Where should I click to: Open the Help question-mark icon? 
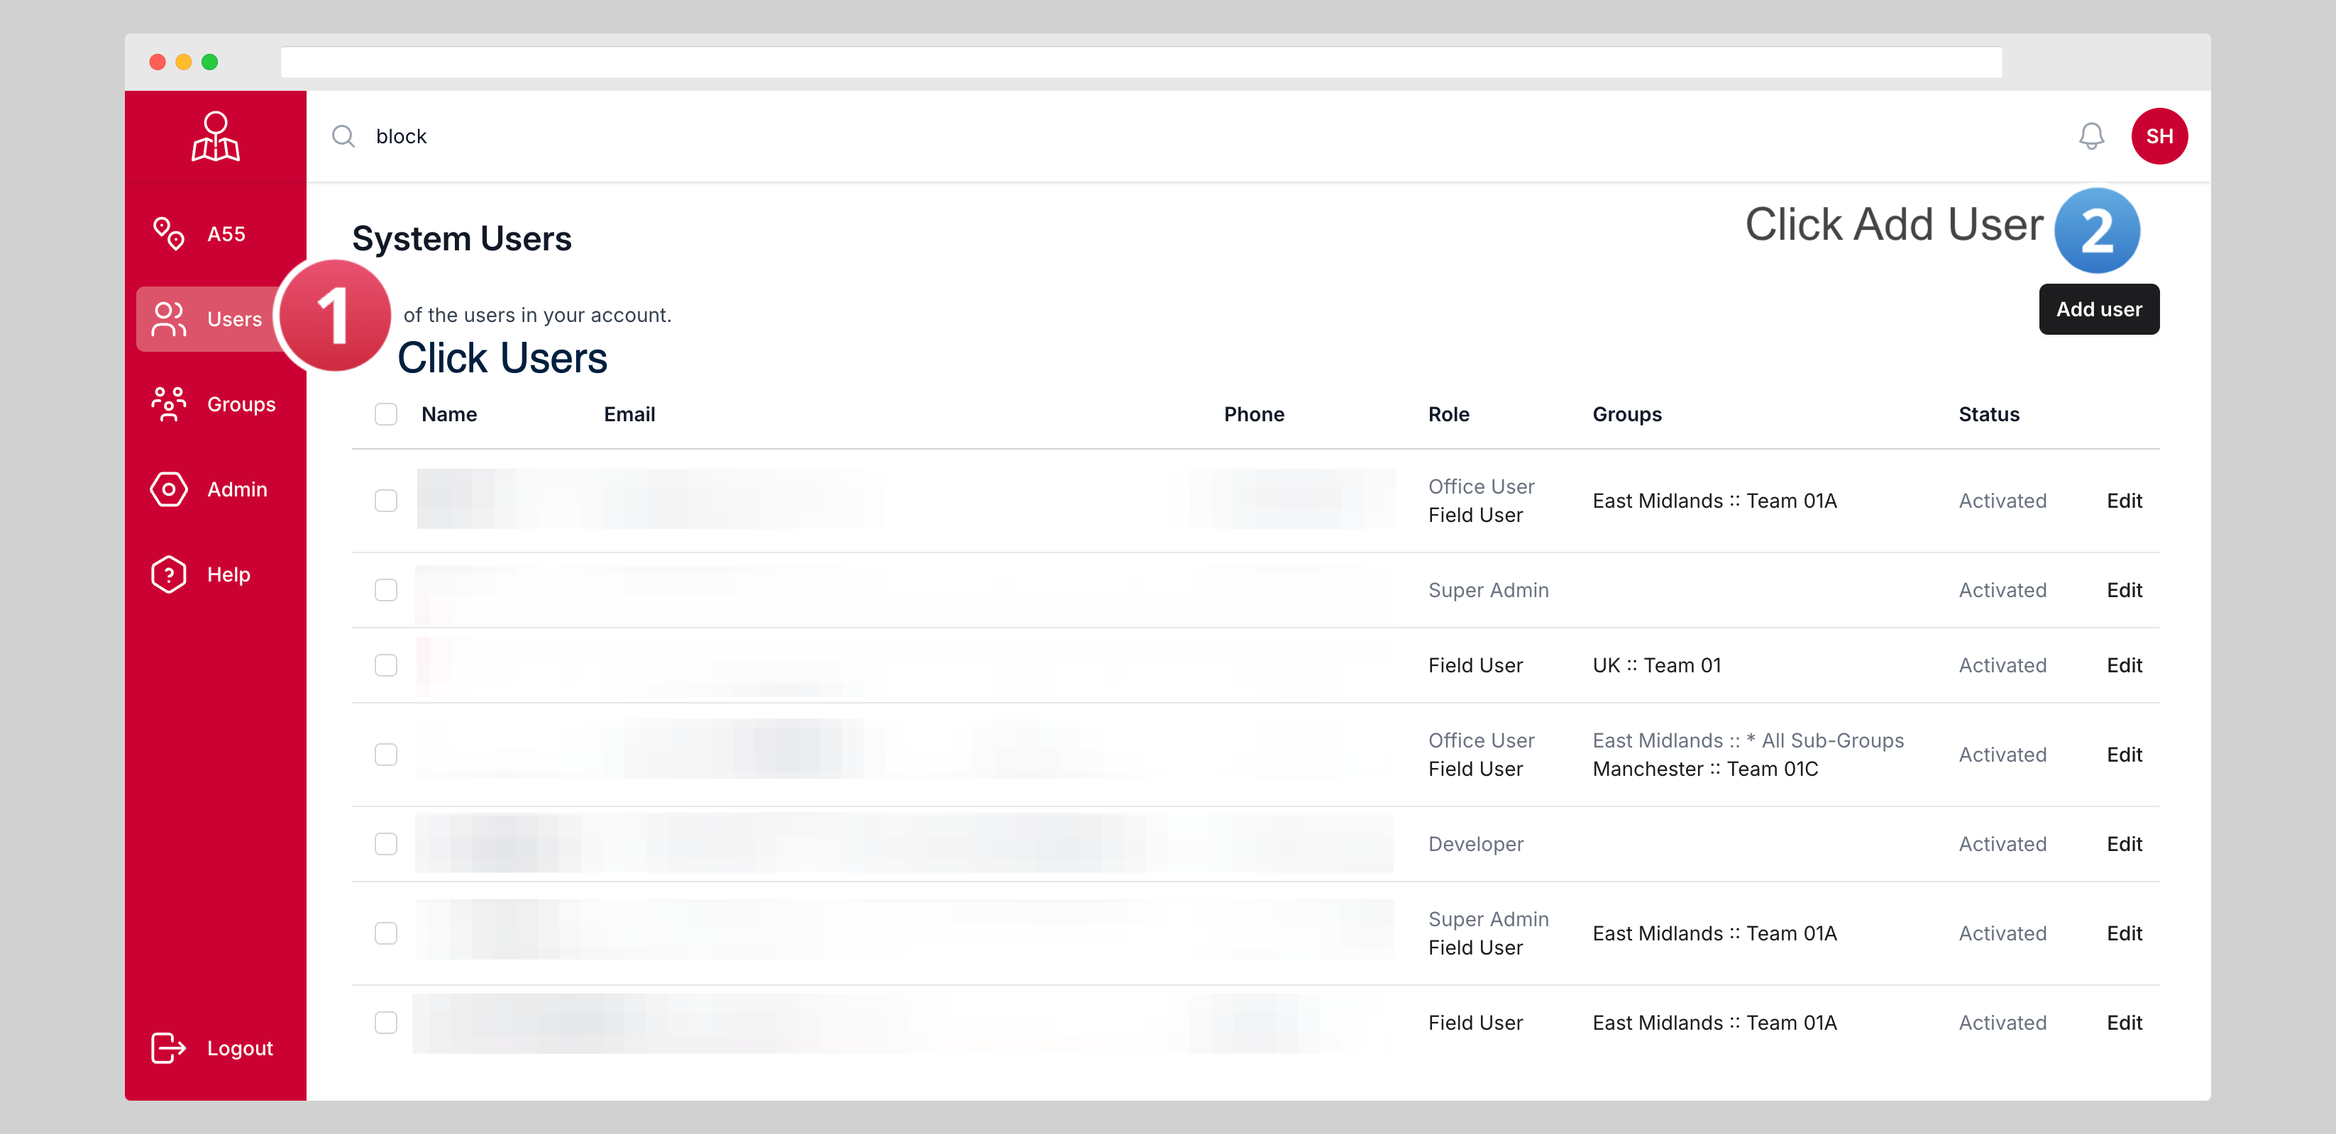pos(169,574)
